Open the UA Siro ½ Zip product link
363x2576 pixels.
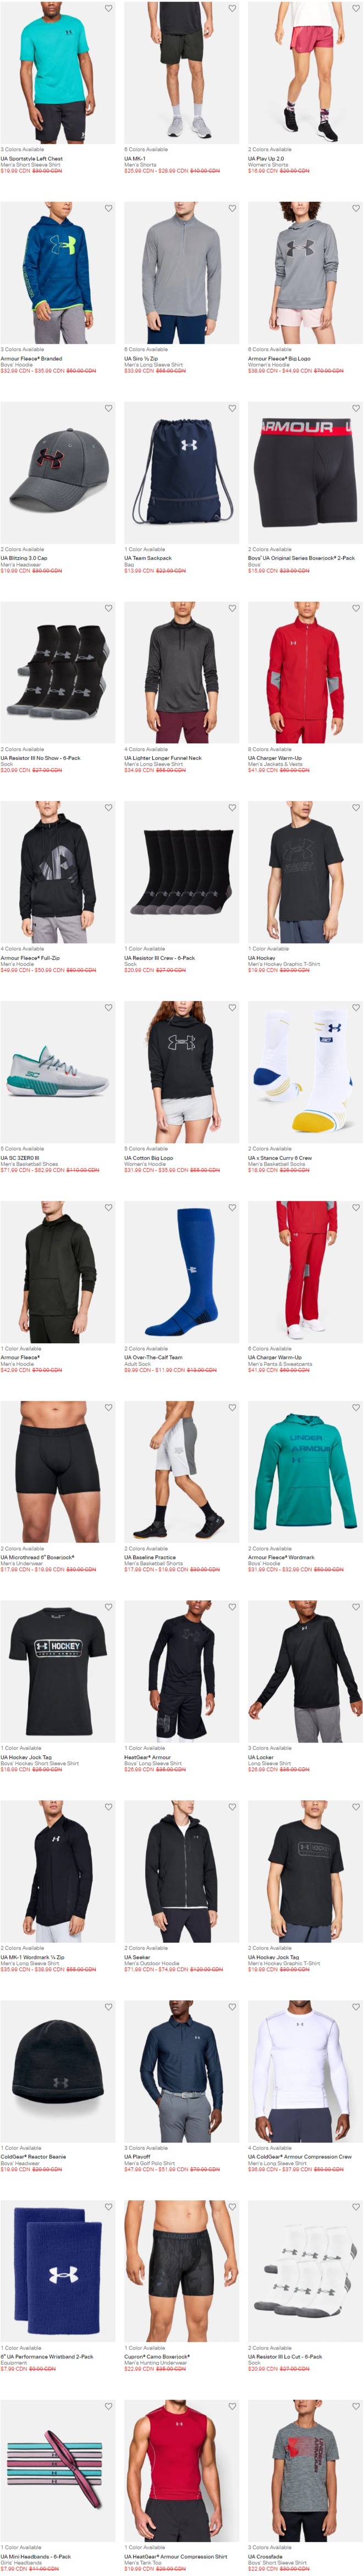141,358
